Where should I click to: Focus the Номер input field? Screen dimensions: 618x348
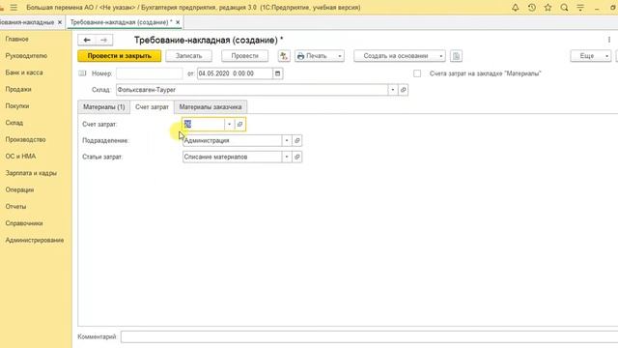pyautogui.click(x=150, y=73)
